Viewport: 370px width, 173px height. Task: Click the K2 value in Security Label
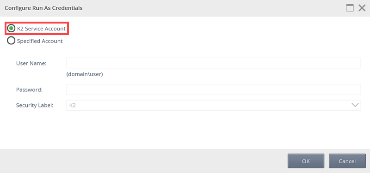(x=73, y=105)
